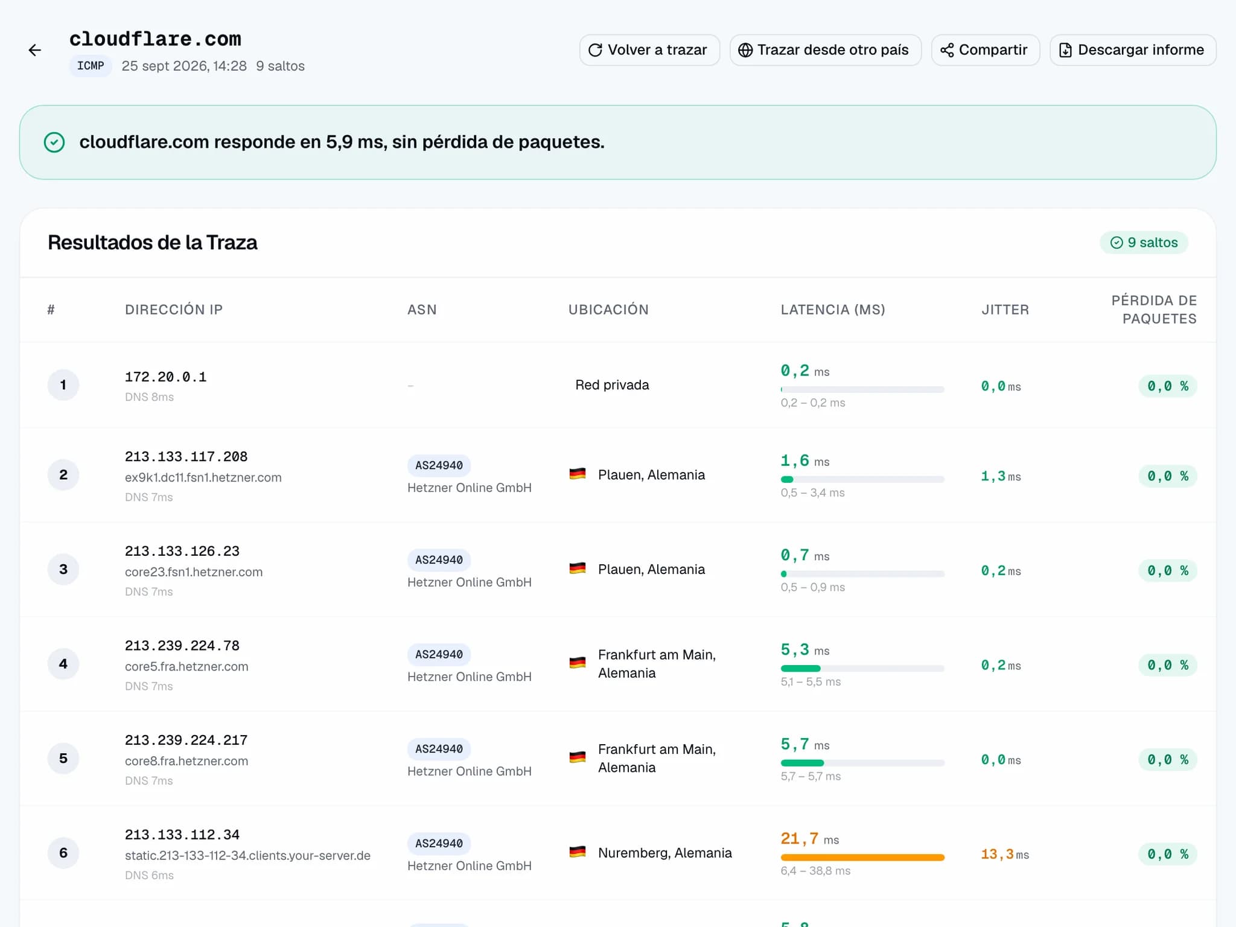Select the cloudflare.com heading
1236x927 pixels.
pos(155,39)
